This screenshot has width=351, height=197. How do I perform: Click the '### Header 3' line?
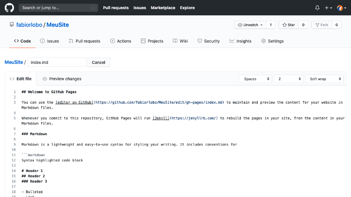(34, 181)
